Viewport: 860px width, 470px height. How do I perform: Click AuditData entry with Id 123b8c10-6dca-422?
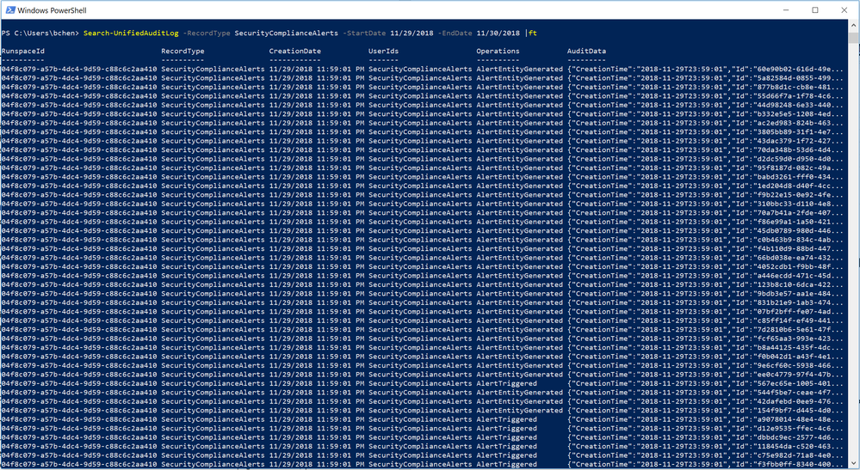pos(706,284)
